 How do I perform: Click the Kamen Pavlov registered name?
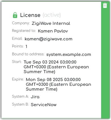coord(53,31)
